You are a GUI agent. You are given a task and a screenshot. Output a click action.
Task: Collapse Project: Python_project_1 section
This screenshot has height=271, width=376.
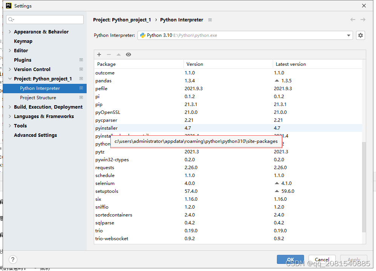(10, 79)
